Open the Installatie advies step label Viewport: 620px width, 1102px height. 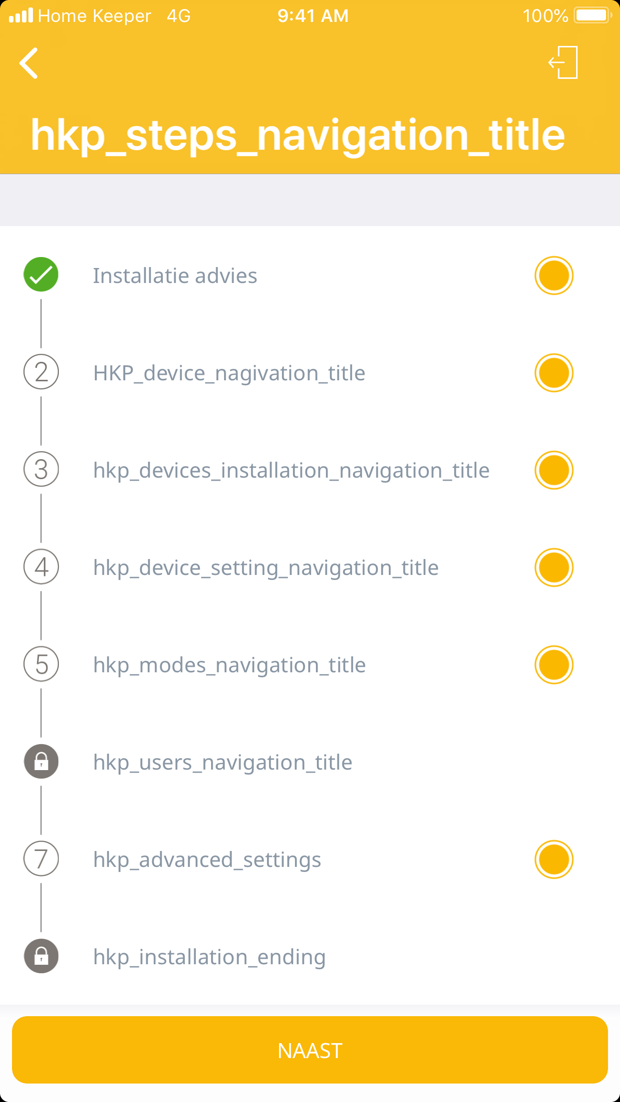tap(175, 276)
